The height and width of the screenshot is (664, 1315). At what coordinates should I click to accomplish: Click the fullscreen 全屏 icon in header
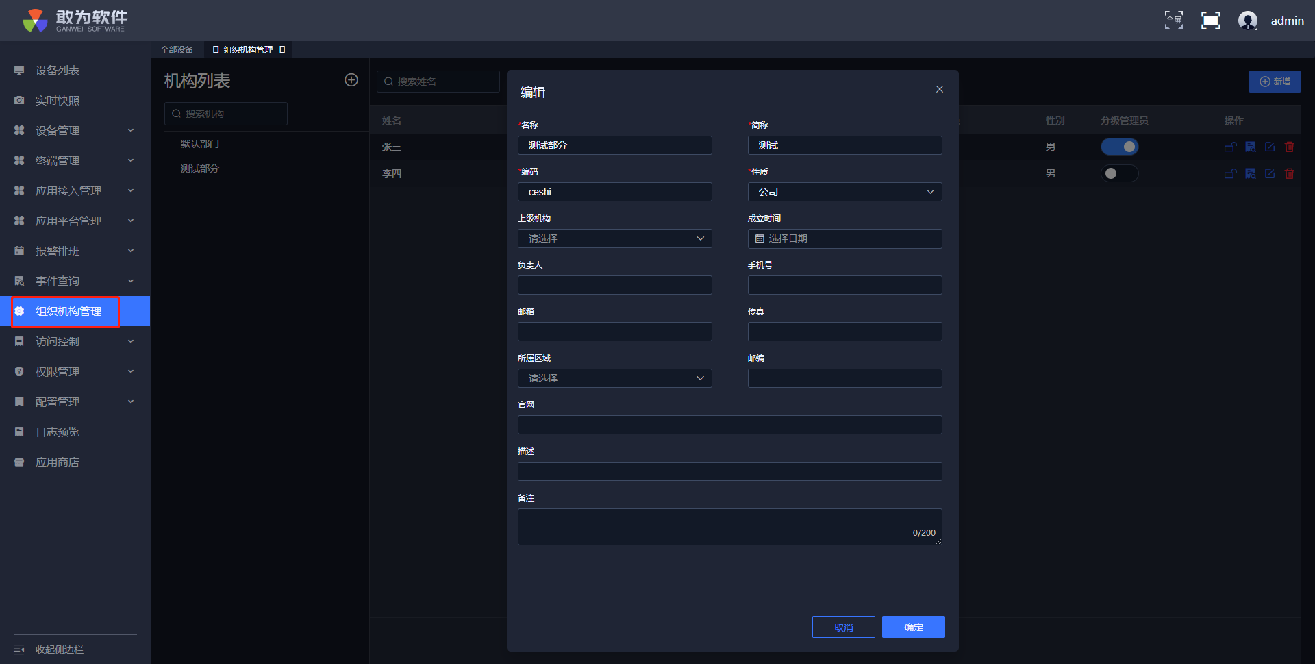1174,21
